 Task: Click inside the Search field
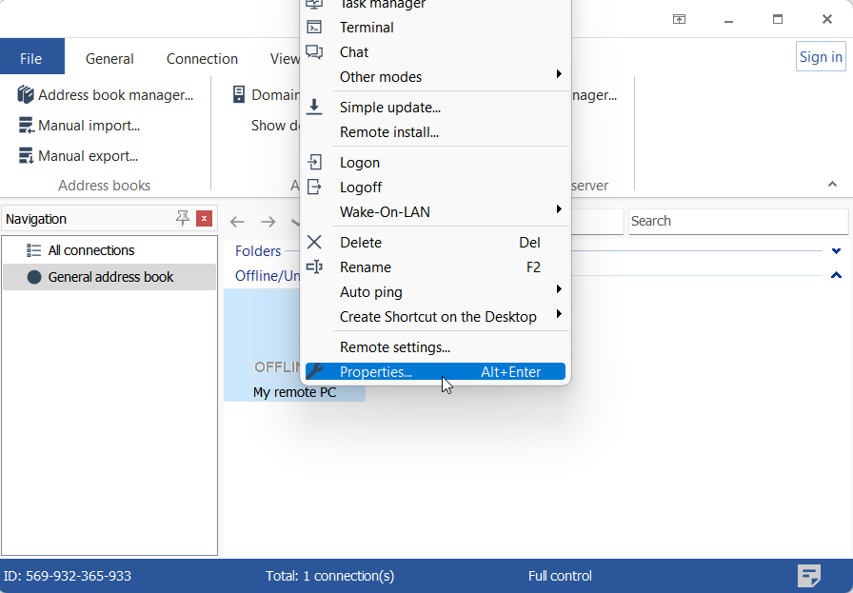point(737,221)
